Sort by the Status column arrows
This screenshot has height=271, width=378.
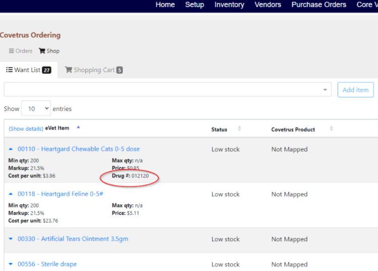(x=240, y=129)
